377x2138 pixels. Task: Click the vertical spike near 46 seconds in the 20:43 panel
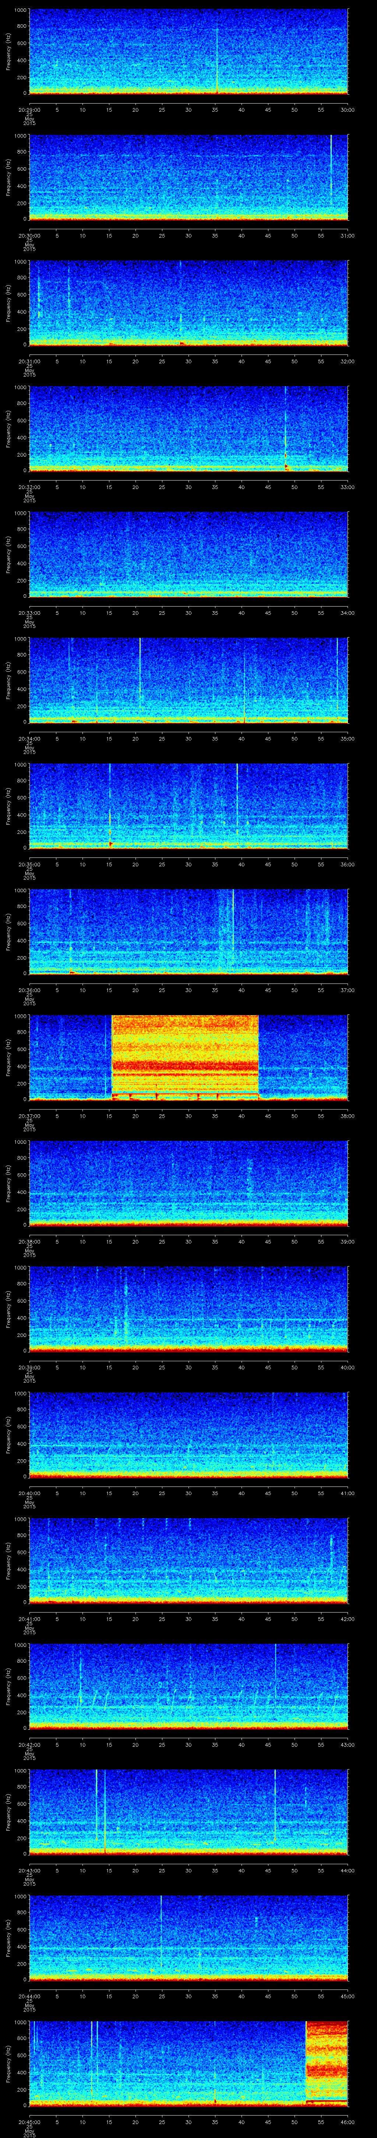[275, 1806]
